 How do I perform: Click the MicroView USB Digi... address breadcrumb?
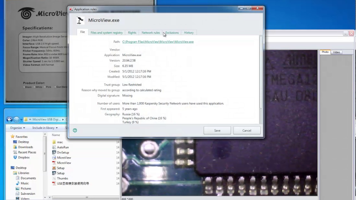pos(46,119)
